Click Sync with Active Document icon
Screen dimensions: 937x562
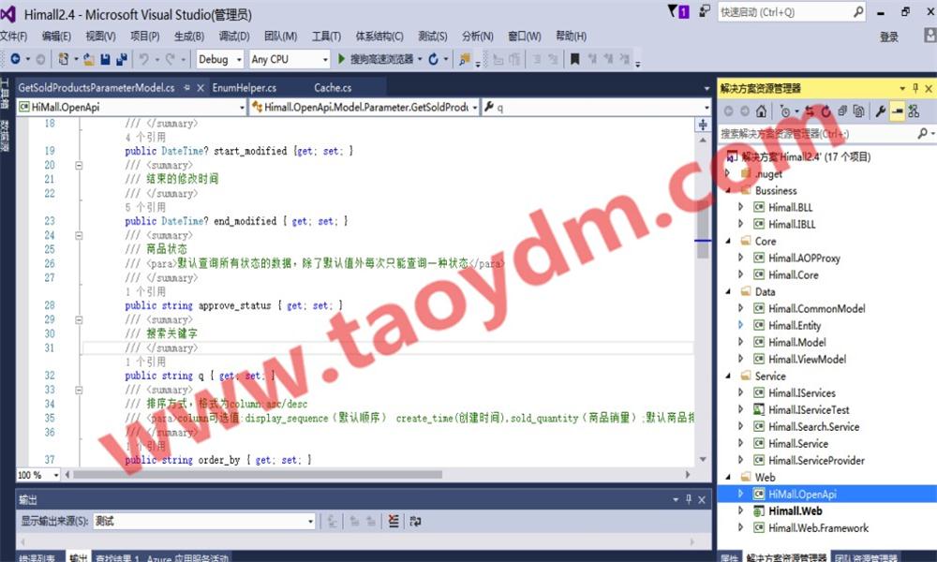(810, 111)
